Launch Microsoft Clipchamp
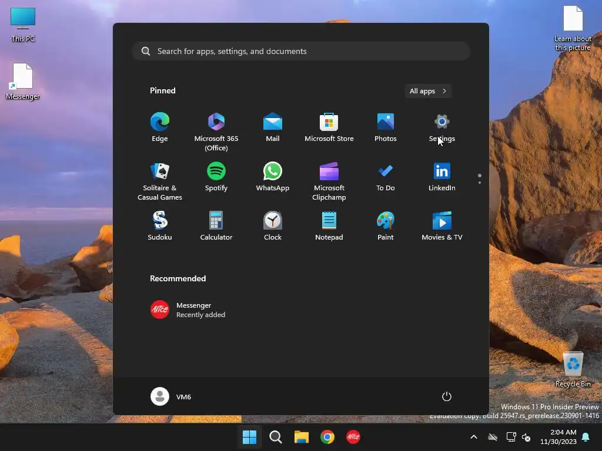The width and height of the screenshot is (602, 451). click(329, 181)
